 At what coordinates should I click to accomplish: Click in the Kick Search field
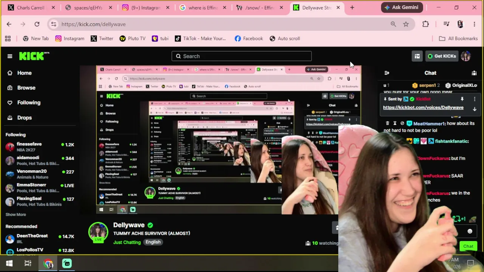point(242,56)
